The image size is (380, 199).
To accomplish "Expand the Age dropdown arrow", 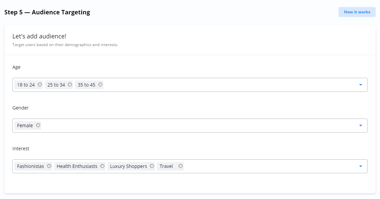I will point(361,85).
